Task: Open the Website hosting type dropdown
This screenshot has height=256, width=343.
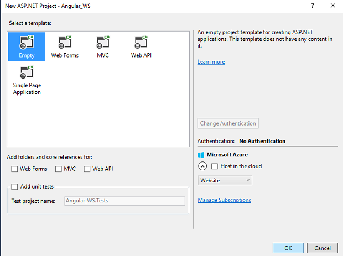Action: pyautogui.click(x=225, y=181)
